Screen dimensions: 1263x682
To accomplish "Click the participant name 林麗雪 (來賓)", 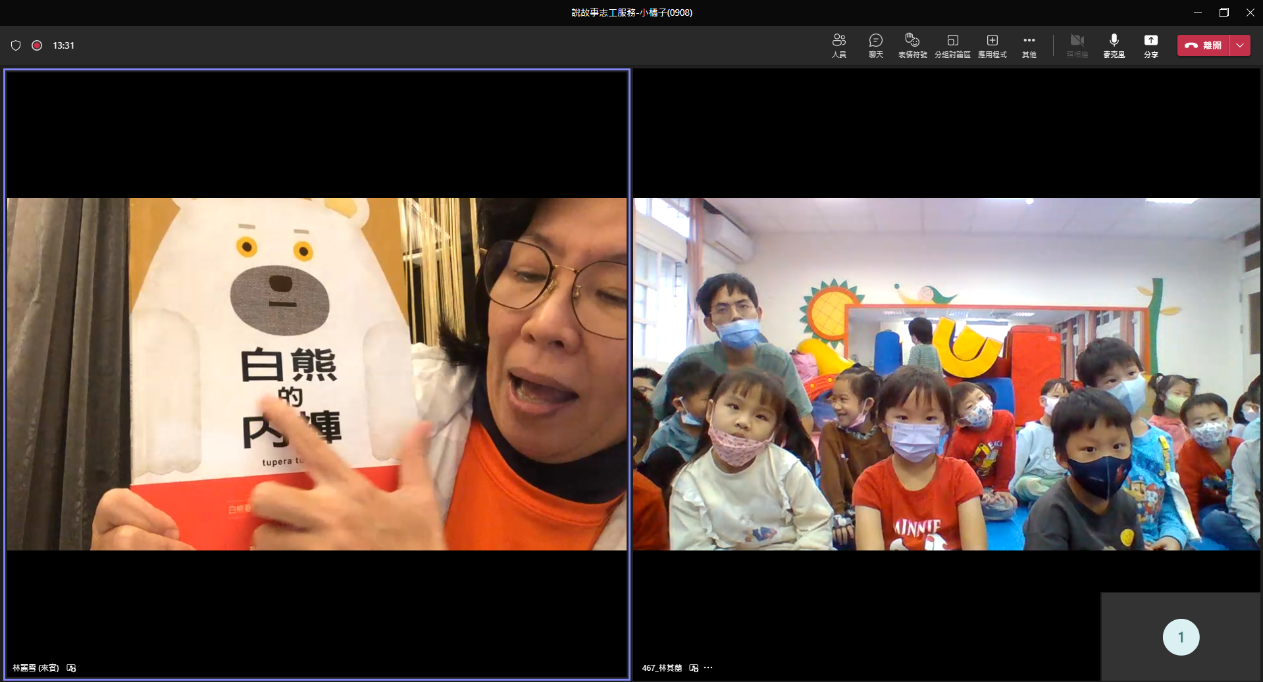I will (36, 668).
